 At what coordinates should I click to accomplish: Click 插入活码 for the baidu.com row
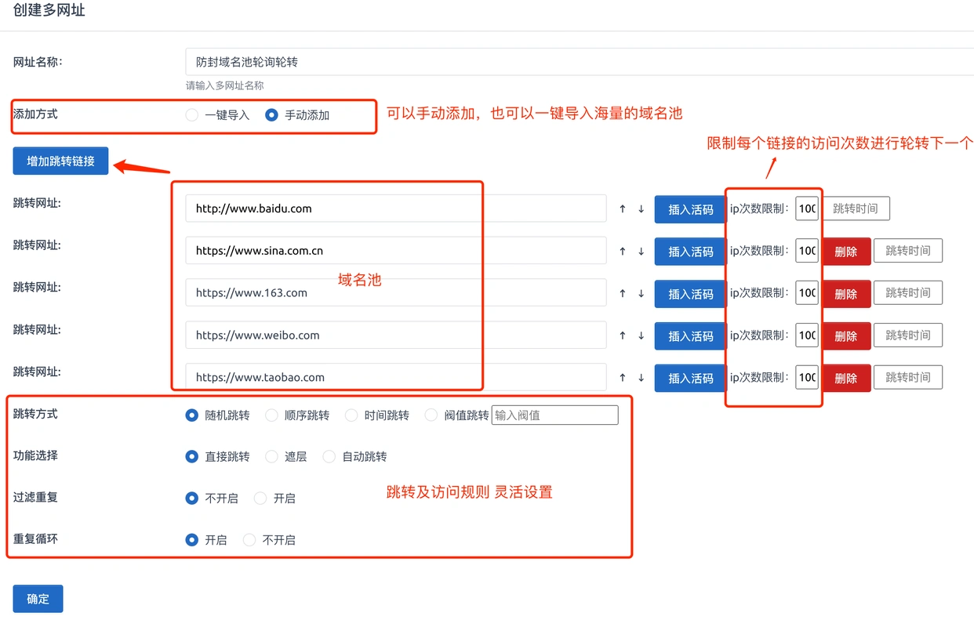pos(690,209)
